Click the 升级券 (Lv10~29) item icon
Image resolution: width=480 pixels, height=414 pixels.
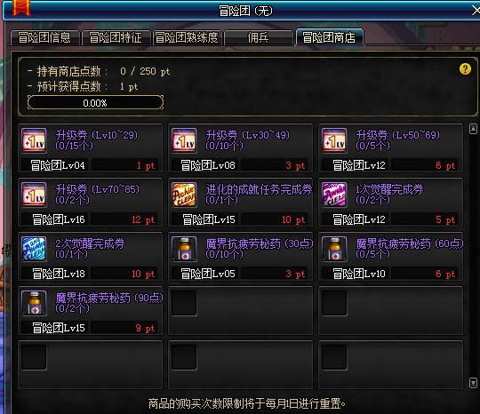tap(34, 140)
